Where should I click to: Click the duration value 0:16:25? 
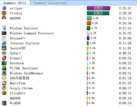pyautogui.click(x=125, y=33)
